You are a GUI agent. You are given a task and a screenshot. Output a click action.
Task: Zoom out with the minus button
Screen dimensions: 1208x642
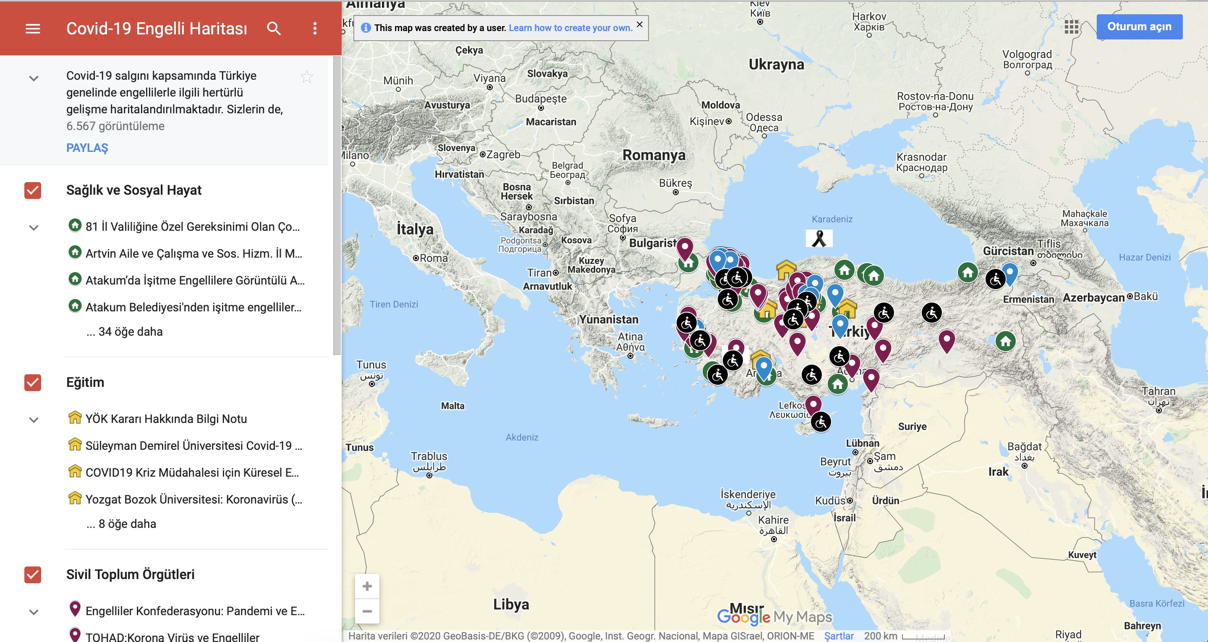tap(367, 611)
